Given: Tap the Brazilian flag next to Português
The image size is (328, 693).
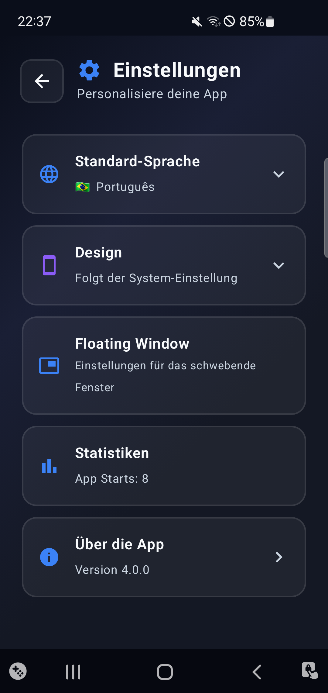Looking at the screenshot, I should tap(82, 187).
